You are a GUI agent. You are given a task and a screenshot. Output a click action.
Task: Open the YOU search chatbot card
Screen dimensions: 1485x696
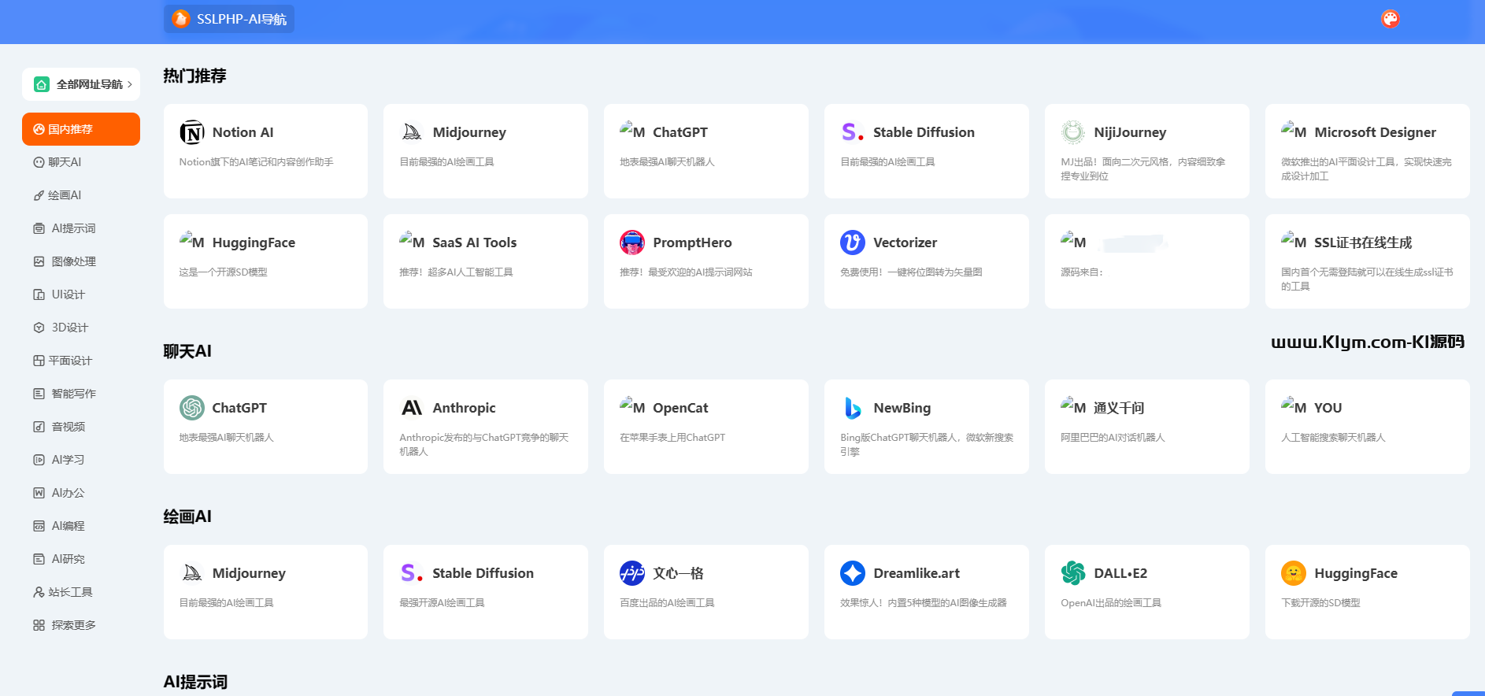1368,427
